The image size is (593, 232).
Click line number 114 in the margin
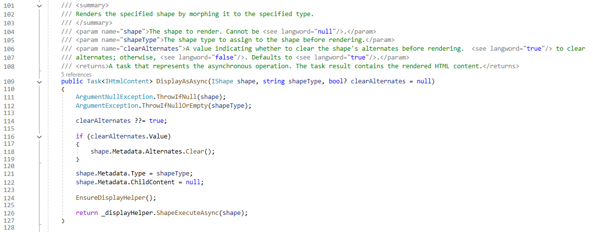tap(8, 120)
